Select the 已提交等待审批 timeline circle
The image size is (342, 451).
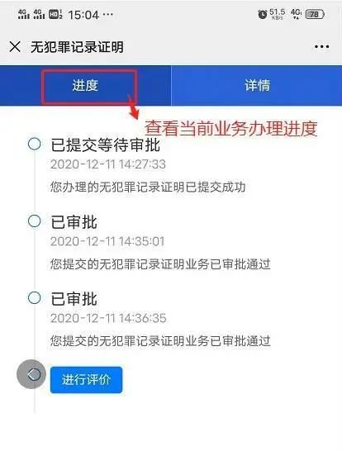34,144
